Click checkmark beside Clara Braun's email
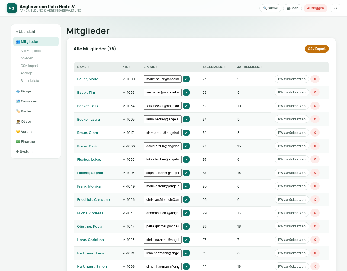 tap(186, 133)
